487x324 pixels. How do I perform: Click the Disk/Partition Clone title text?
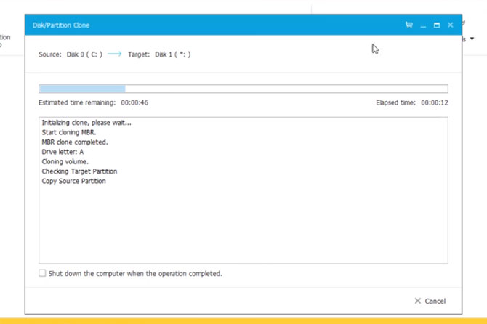coord(61,25)
